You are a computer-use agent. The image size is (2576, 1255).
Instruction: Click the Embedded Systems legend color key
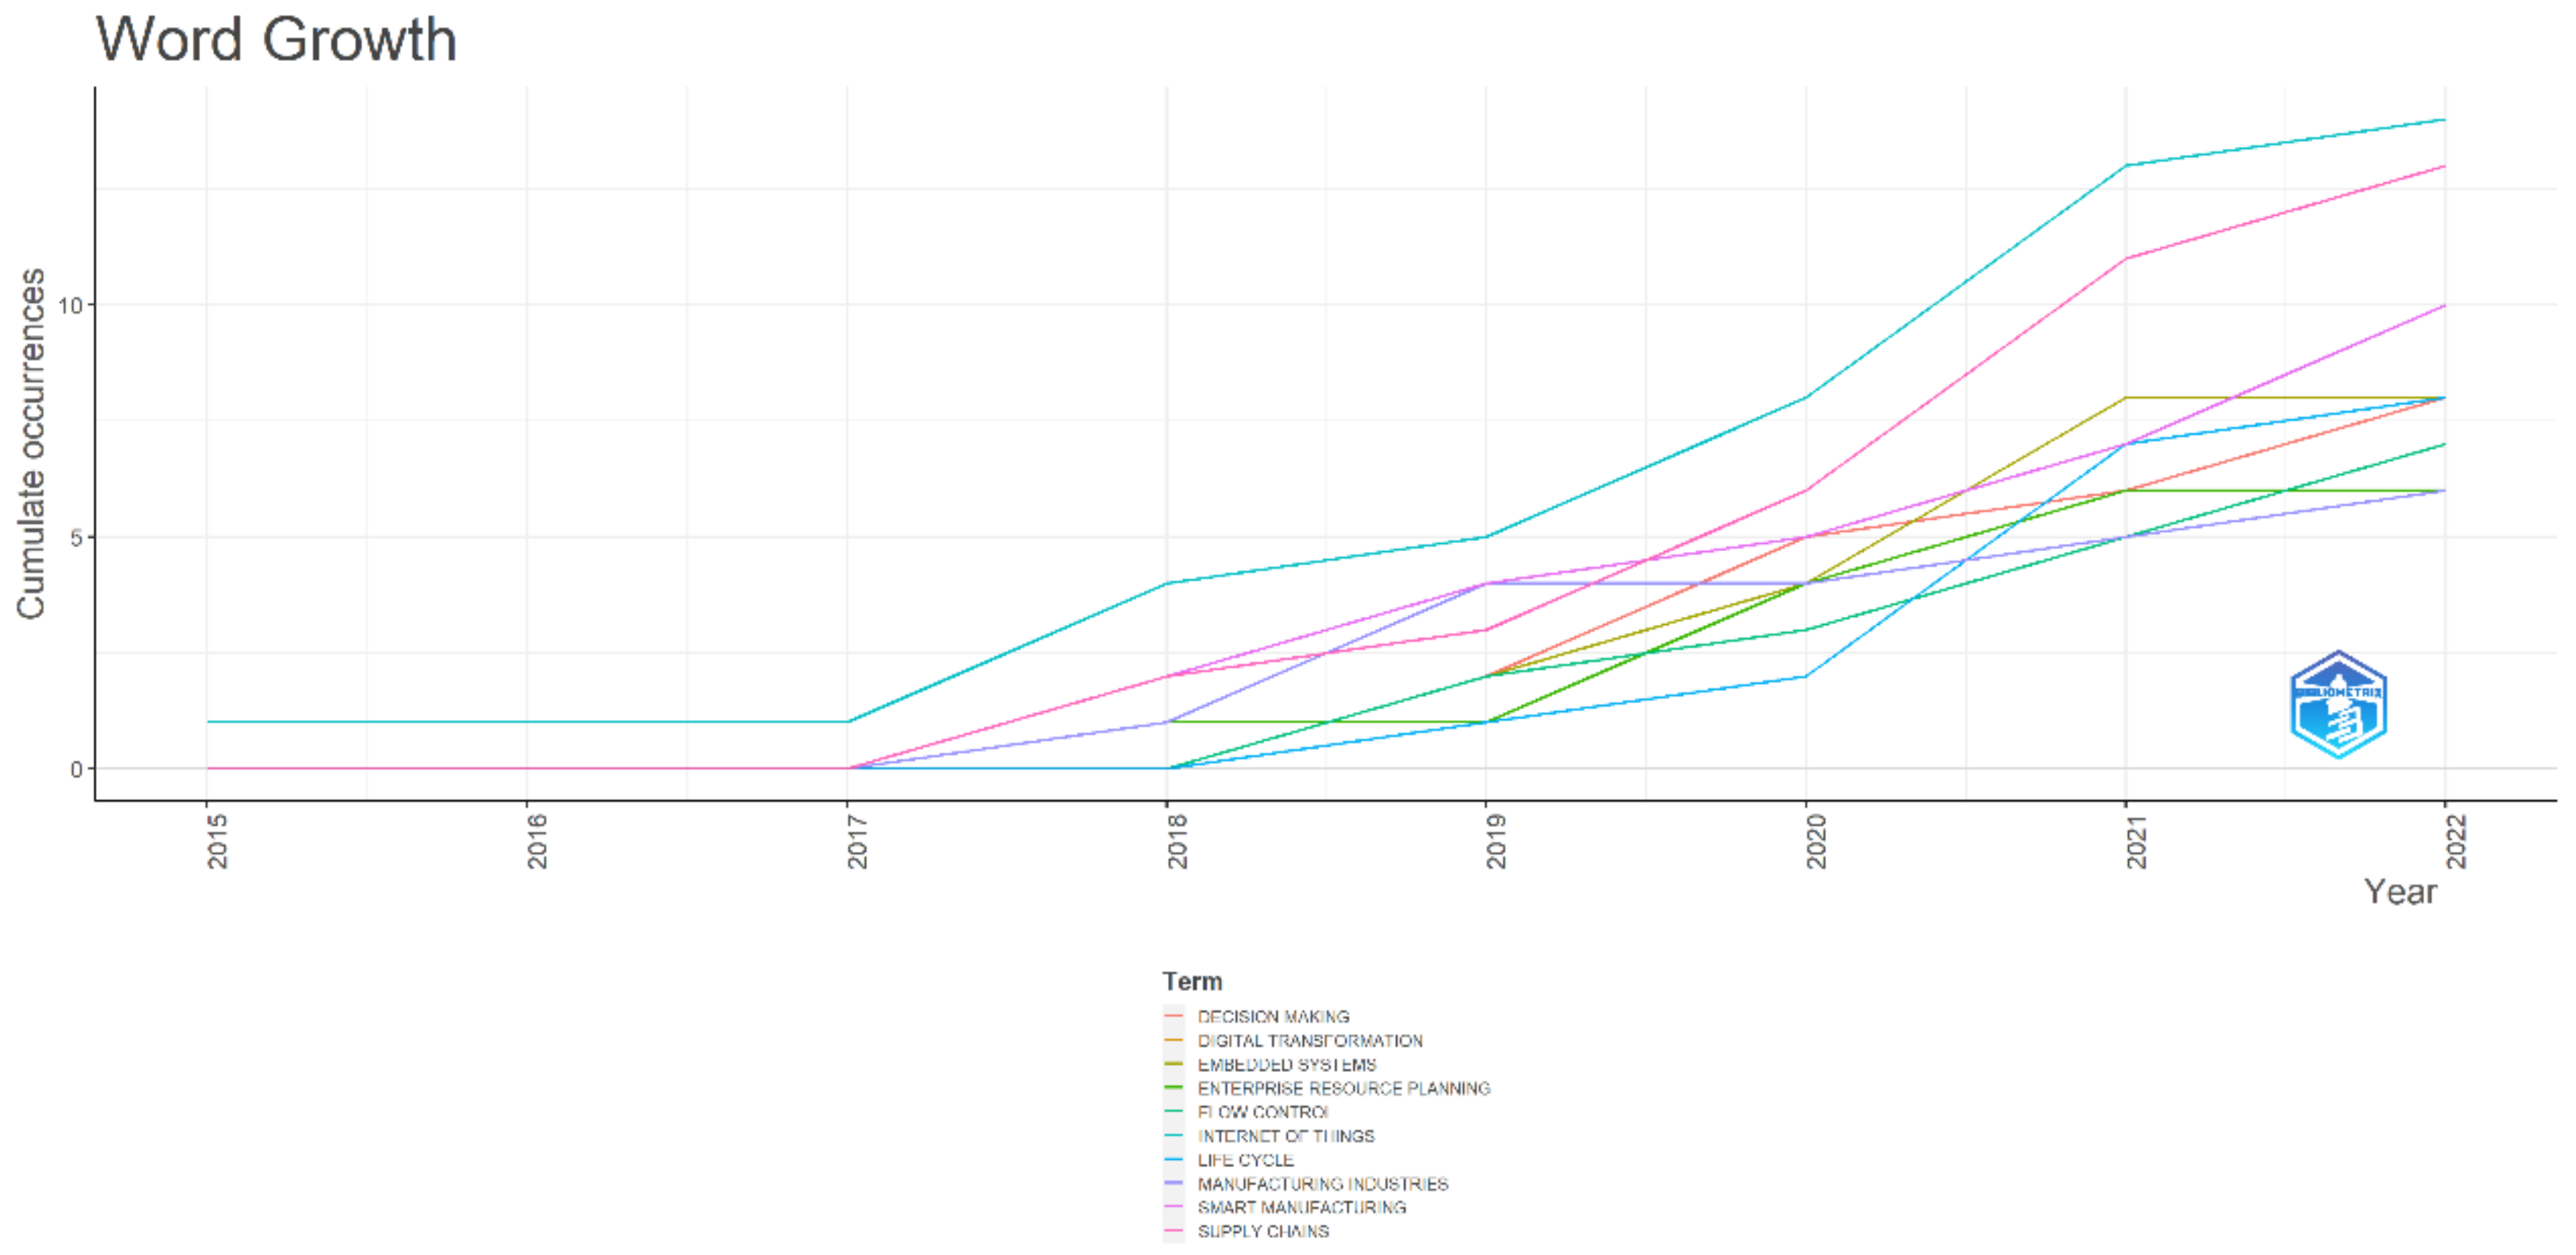pos(1173,1064)
